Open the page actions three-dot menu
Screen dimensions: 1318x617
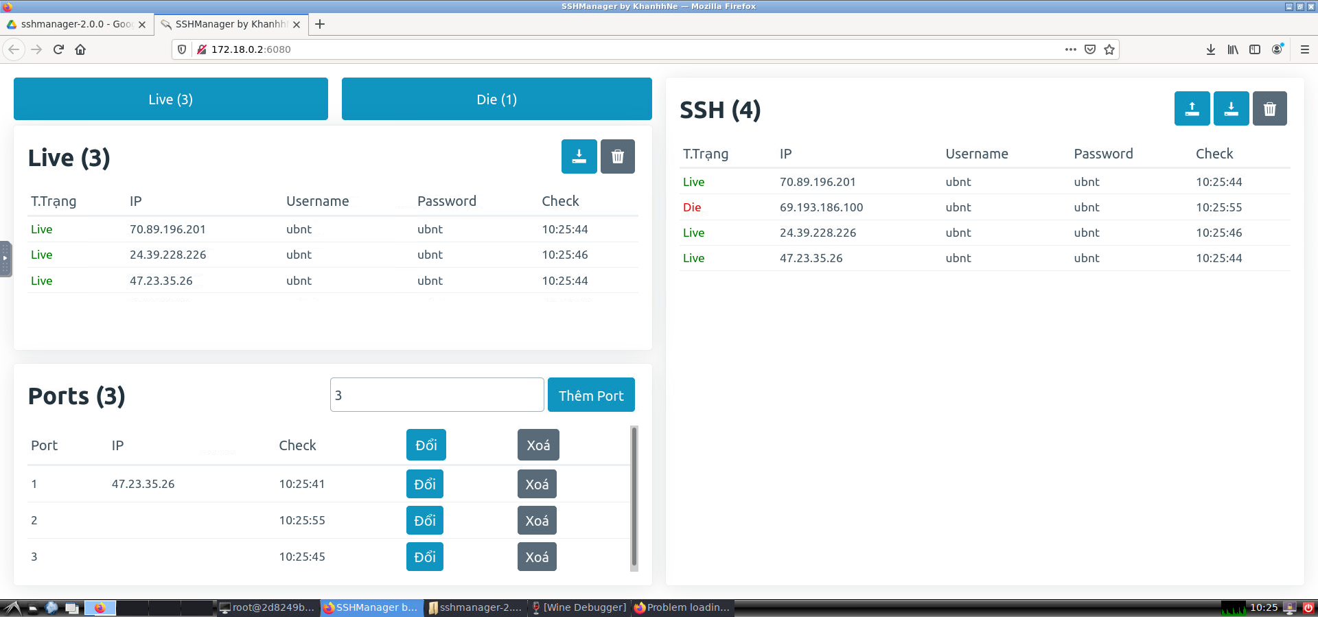[1071, 49]
